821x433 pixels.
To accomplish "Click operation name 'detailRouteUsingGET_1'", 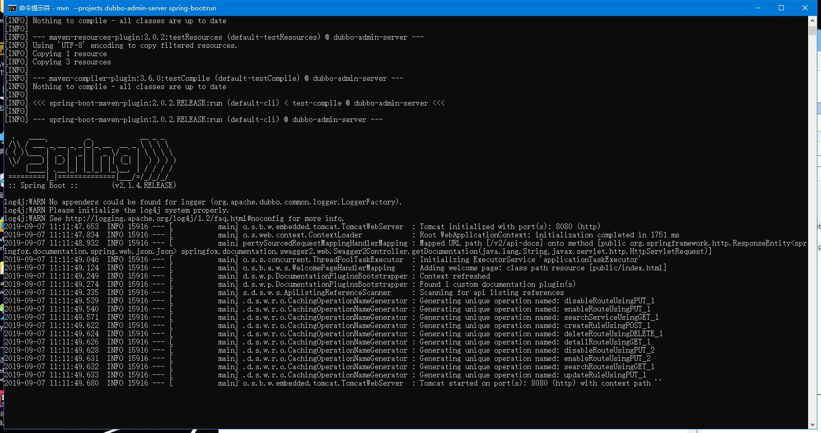I will click(607, 342).
